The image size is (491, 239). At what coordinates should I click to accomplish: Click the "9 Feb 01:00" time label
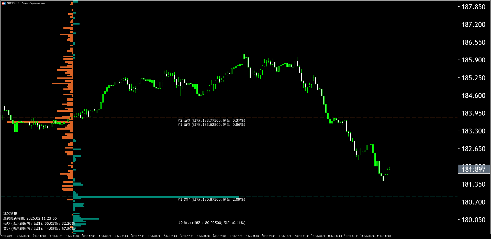click(252, 236)
